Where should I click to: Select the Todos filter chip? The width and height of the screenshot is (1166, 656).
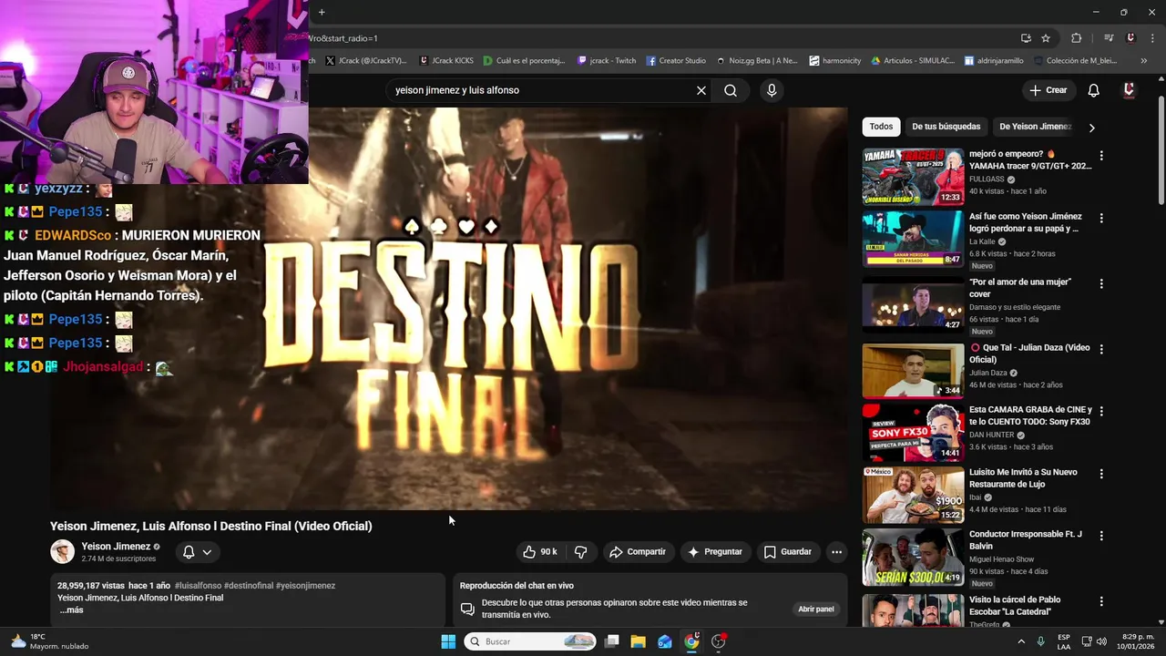pos(881,127)
